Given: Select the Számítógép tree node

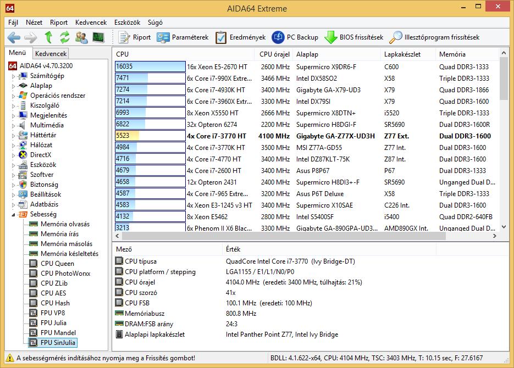Looking at the screenshot, I should 47,76.
